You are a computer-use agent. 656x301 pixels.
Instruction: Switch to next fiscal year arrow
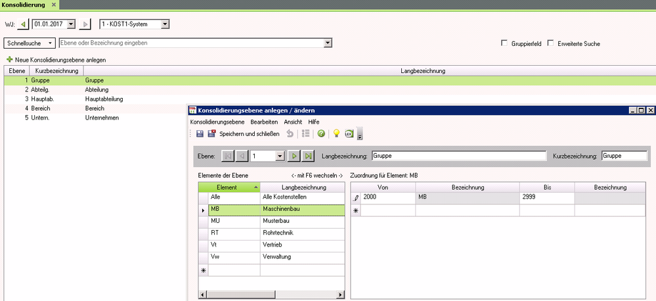click(85, 24)
